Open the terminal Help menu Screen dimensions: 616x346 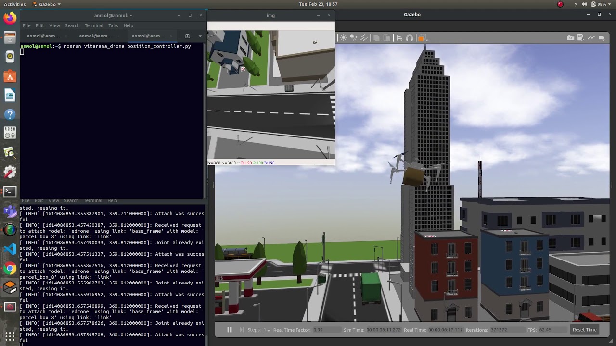128,25
